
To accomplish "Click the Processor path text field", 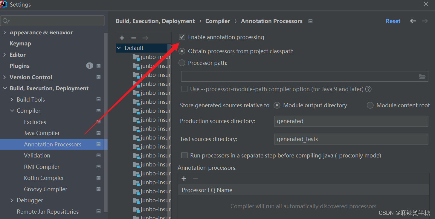I will coord(305,76).
